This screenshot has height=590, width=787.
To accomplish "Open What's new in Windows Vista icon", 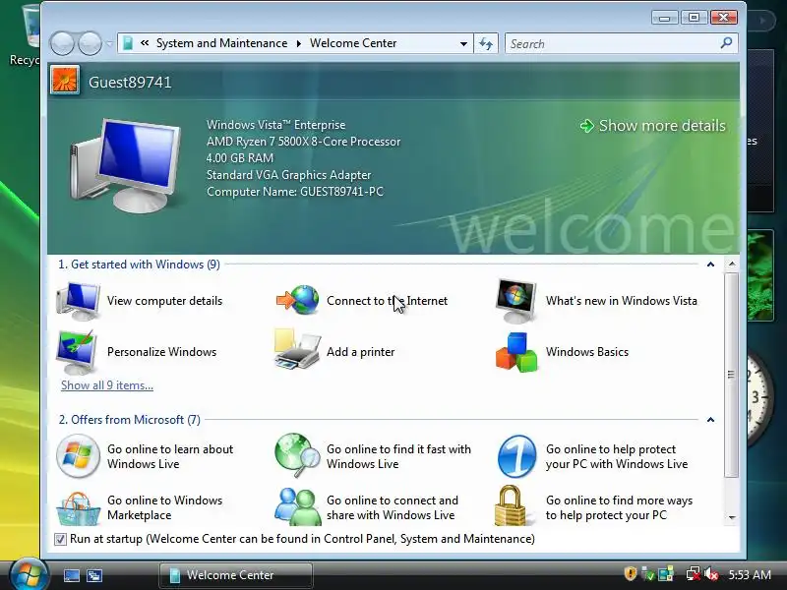I will point(515,301).
